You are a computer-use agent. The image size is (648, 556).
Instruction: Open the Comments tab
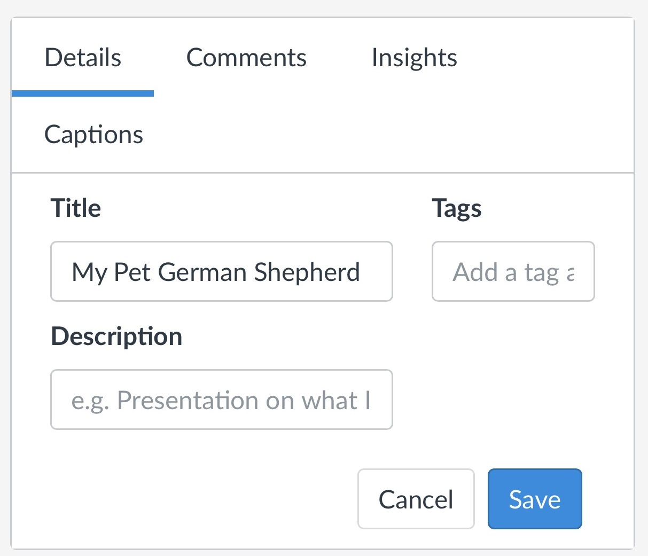pos(246,58)
